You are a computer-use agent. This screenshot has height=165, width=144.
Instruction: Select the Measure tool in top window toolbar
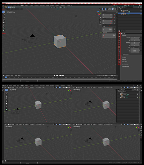(4, 31)
